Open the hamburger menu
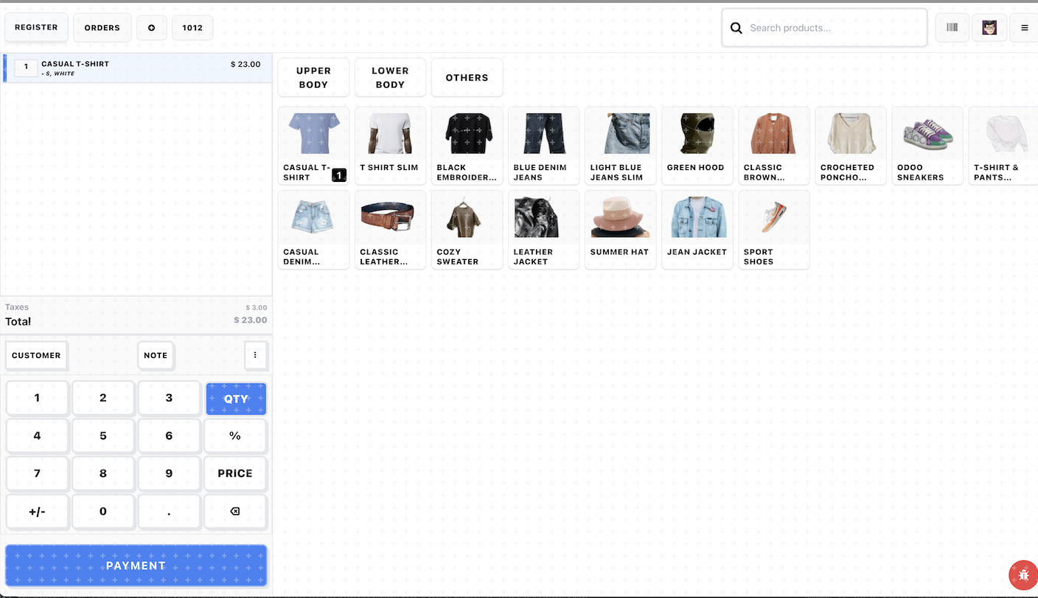1038x598 pixels. tap(1024, 28)
